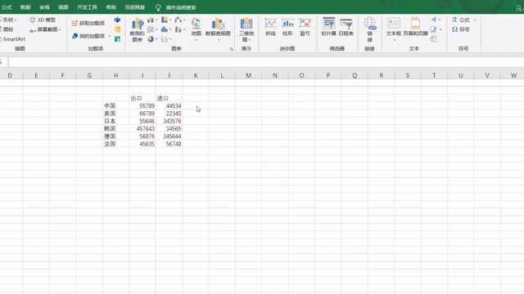
Task: Insert a scatter or bubble chart
Action: [x=166, y=39]
